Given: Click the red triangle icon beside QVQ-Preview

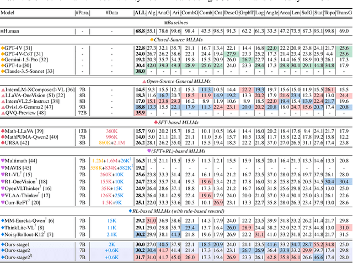Looking at the screenshot, I should point(3,112).
